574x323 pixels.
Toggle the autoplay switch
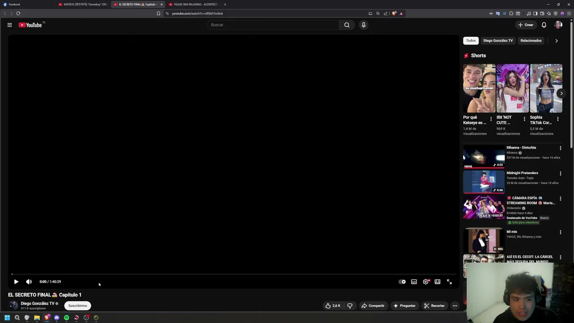402,282
